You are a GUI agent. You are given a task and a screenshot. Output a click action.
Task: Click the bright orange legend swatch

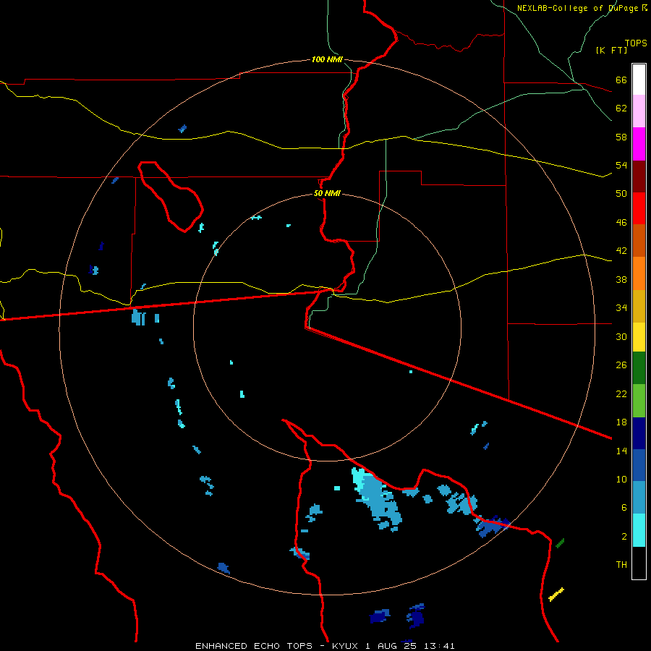(639, 273)
